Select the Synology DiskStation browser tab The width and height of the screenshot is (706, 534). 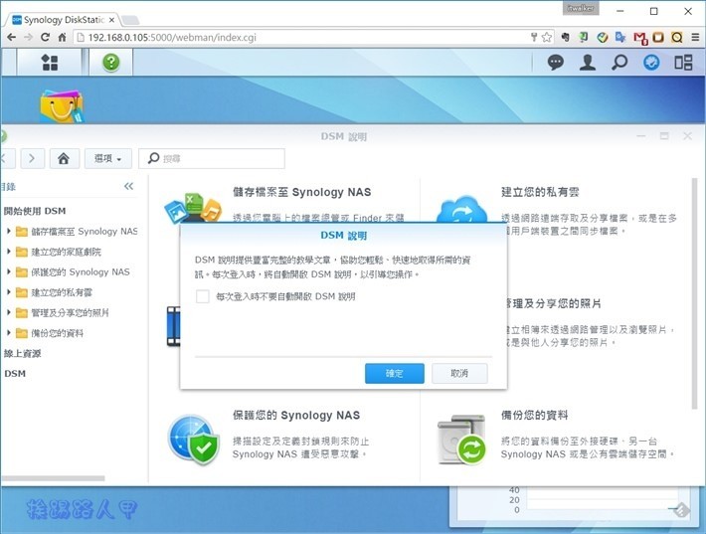[63, 20]
